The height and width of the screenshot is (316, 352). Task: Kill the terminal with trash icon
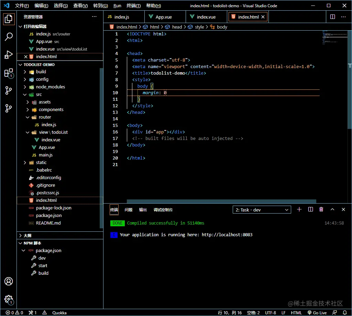click(x=321, y=209)
